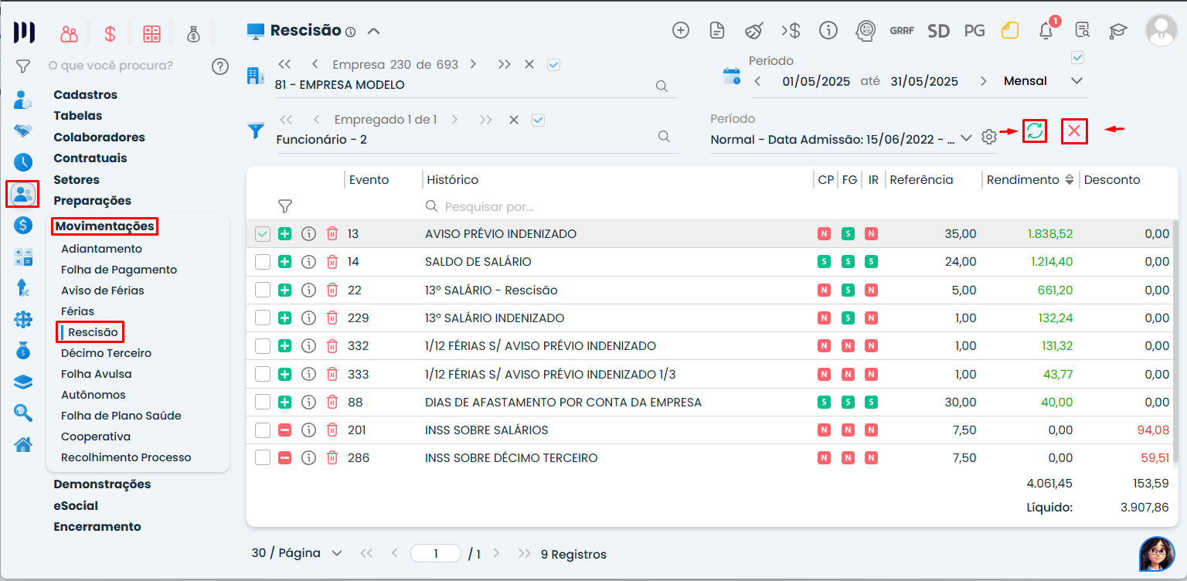Image resolution: width=1187 pixels, height=581 pixels.
Task: Check the box for event 22 row
Action: (263, 290)
